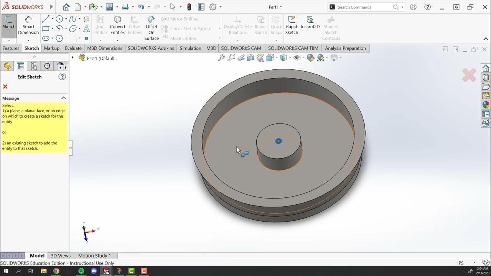
Task: Open File Properties icon
Action: tap(201, 7)
